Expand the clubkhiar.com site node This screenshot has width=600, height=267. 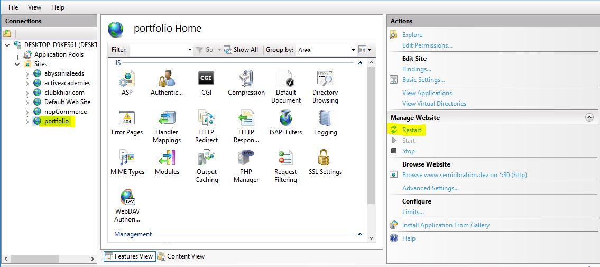[x=27, y=93]
